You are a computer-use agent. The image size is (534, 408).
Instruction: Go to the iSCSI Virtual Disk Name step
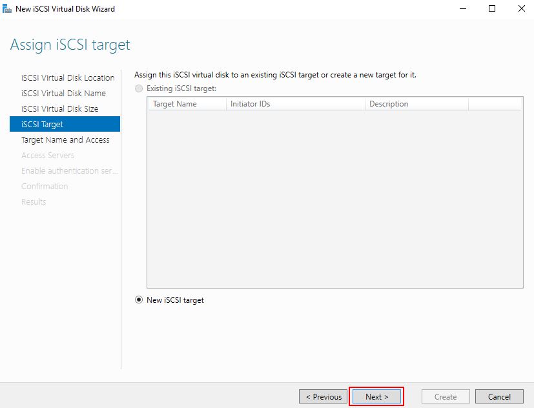click(65, 94)
